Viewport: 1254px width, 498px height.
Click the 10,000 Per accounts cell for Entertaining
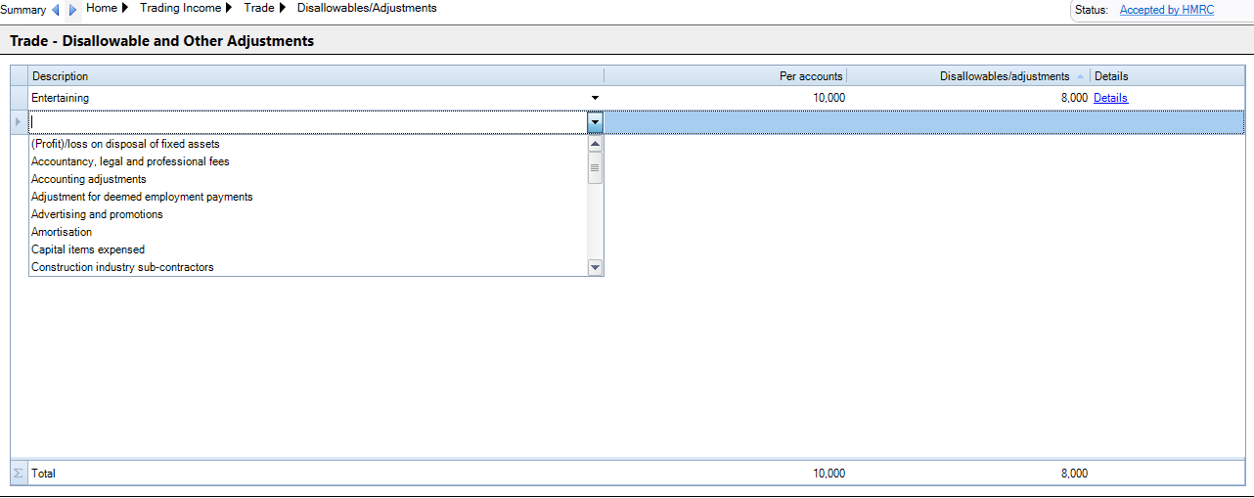click(726, 98)
